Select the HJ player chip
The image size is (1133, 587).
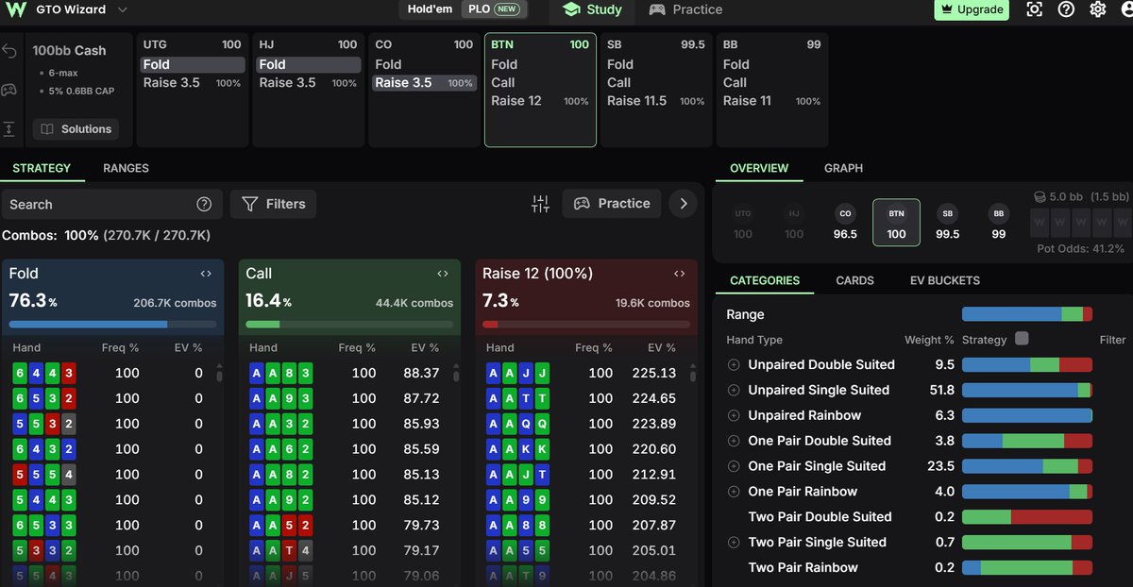(794, 224)
